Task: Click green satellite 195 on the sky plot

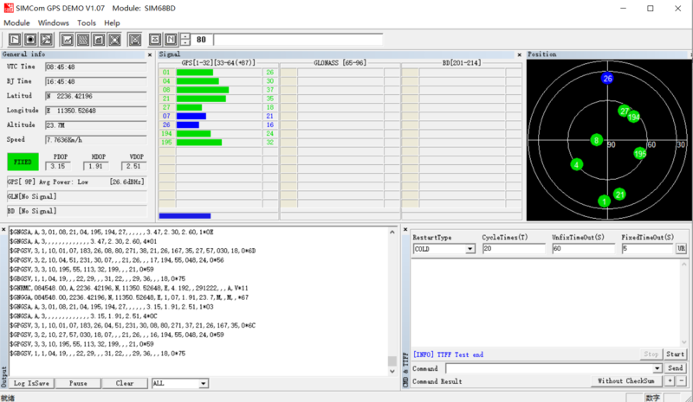Action: tap(640, 154)
